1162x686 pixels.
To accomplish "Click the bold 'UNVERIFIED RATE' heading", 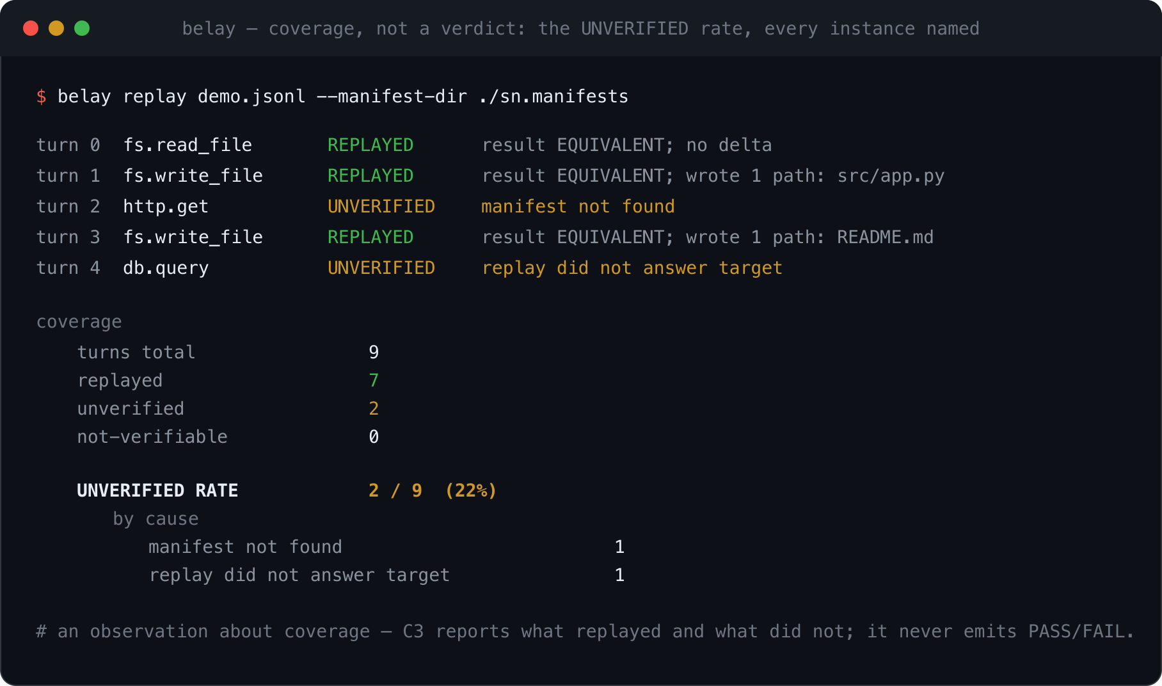I will tap(157, 491).
